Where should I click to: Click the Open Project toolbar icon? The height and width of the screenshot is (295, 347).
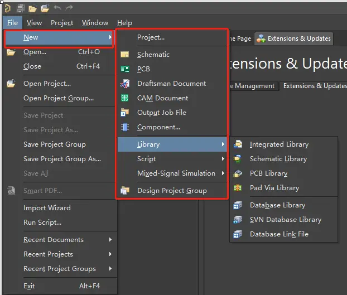click(45, 8)
